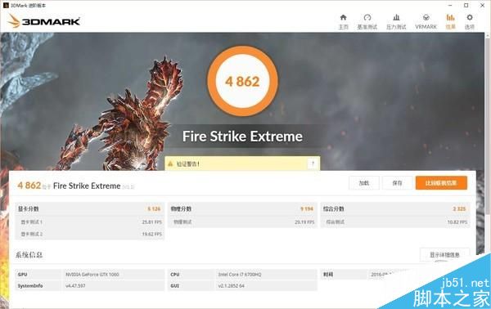Open help for the validation warning
Viewport: 491px width, 309px height.
tap(313, 163)
